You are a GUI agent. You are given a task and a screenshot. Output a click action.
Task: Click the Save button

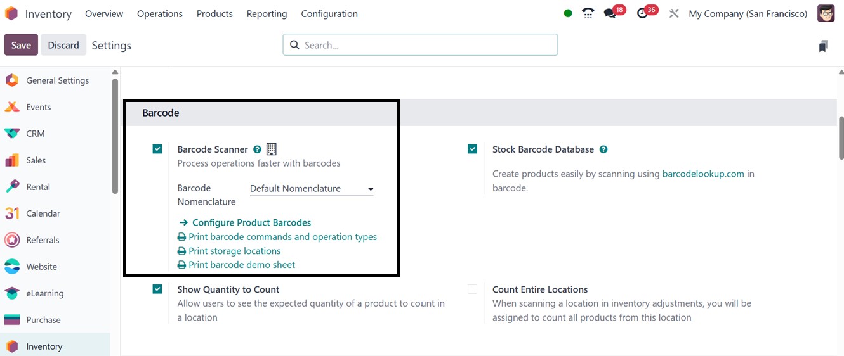[x=21, y=45]
